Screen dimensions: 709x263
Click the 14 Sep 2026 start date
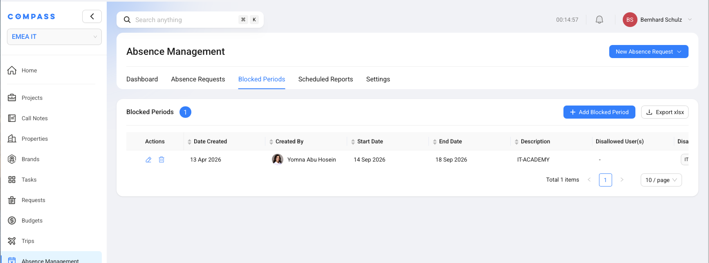coord(370,160)
